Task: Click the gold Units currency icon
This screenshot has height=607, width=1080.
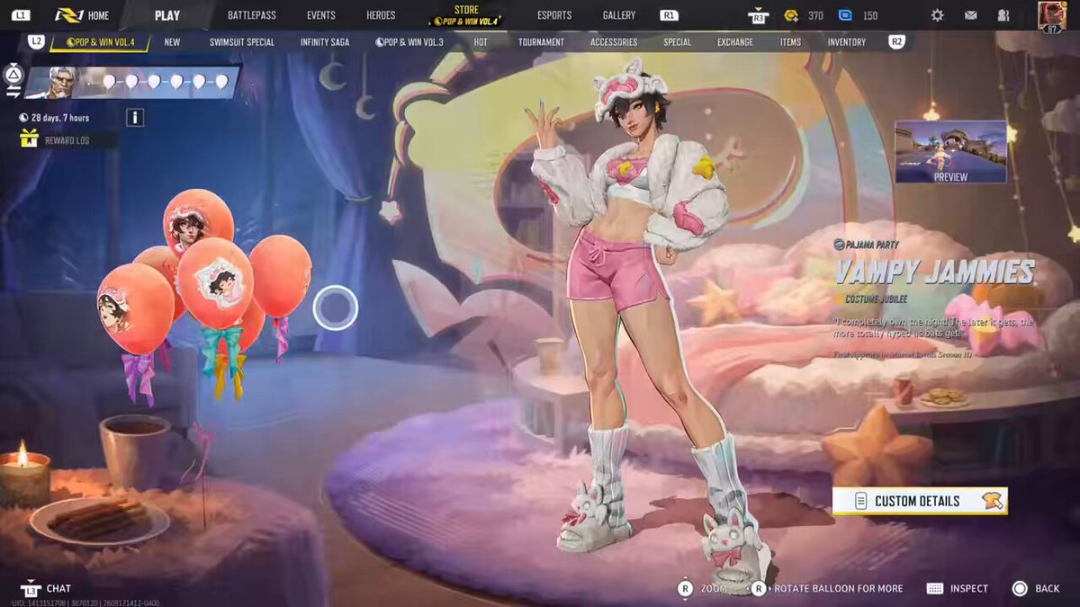Action: point(791,15)
